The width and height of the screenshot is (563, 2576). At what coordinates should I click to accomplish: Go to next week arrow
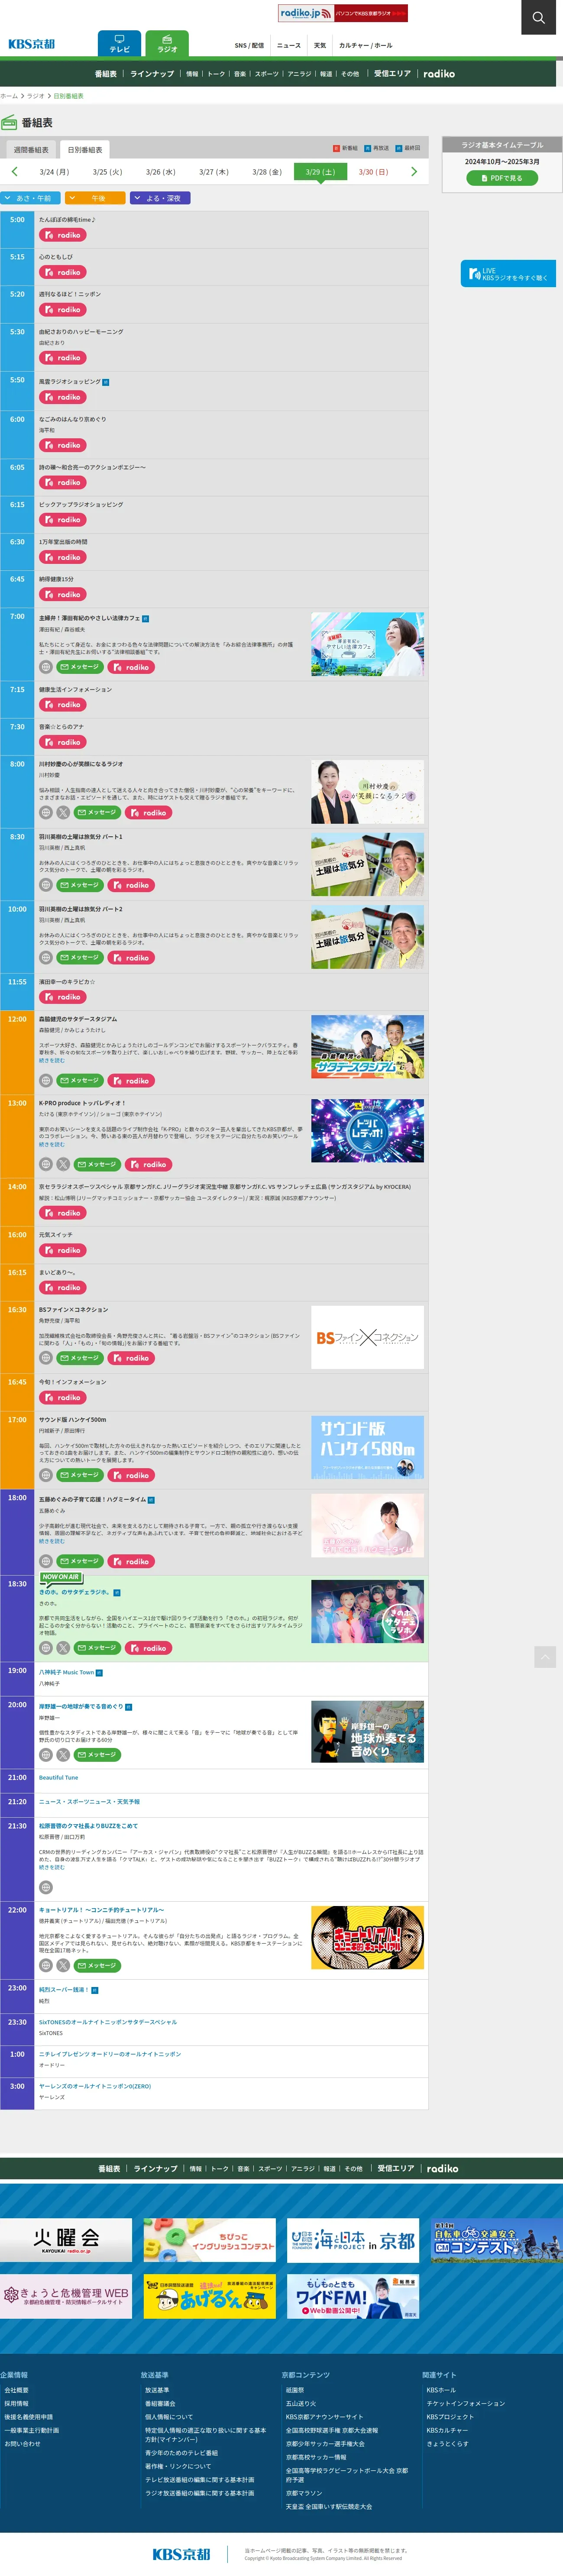(x=414, y=172)
